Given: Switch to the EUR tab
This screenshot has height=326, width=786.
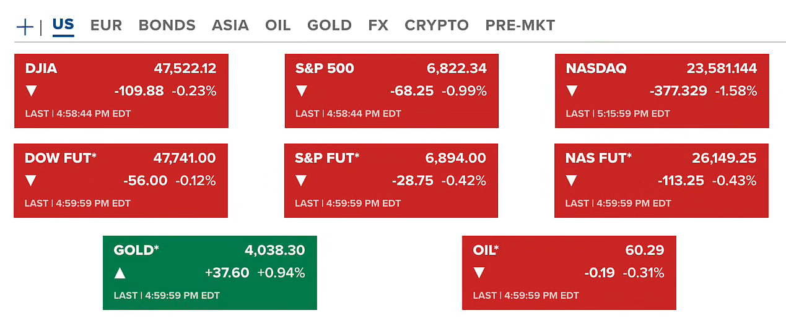Looking at the screenshot, I should tap(106, 25).
